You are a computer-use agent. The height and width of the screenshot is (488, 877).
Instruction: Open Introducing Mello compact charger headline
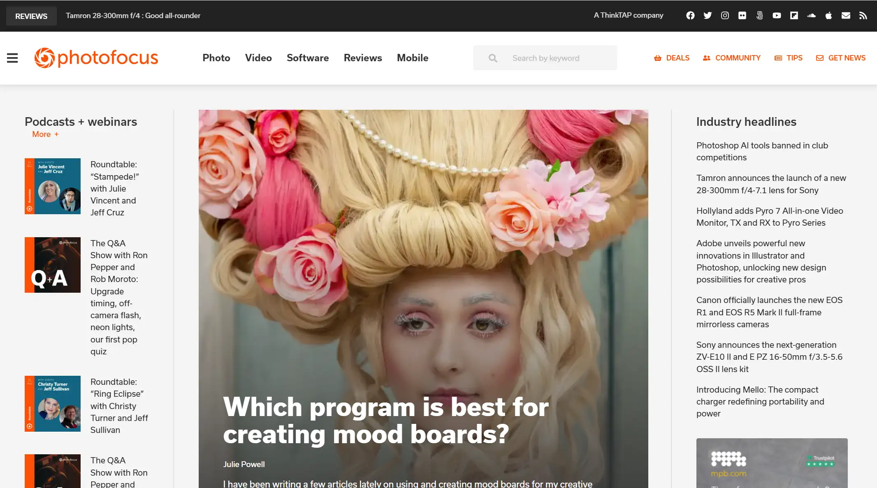[x=760, y=402]
